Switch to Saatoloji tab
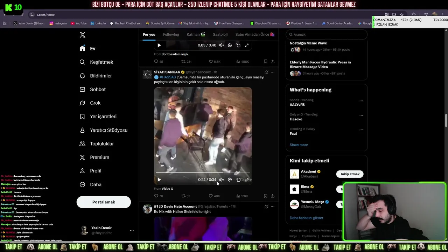The image size is (448, 252). (220, 34)
